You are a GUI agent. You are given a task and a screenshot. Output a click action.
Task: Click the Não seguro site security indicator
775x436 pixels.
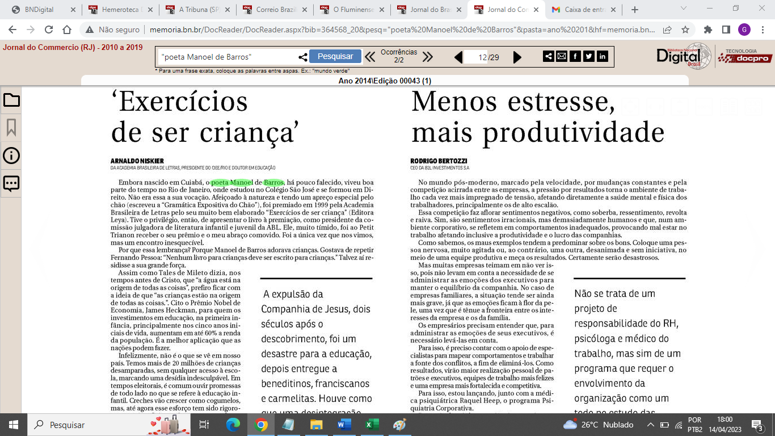112,30
